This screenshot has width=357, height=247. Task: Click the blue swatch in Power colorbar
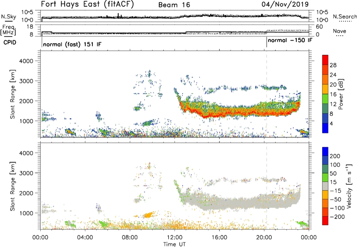coord(325,128)
